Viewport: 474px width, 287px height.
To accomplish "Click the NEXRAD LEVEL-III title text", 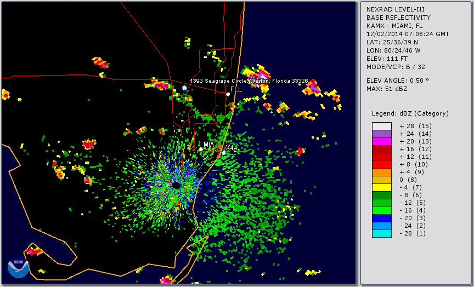I will (x=396, y=9).
